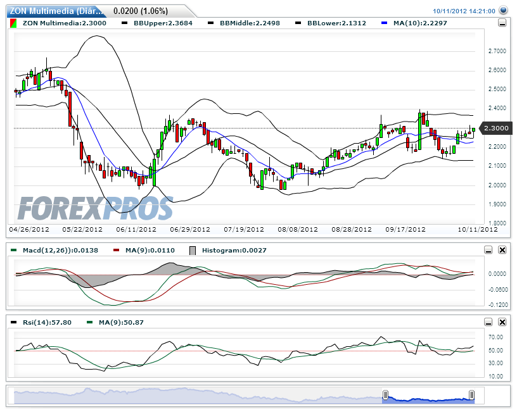Click the unselected gray portion of the navigator
This screenshot has width=517, height=412.
tap(198, 396)
